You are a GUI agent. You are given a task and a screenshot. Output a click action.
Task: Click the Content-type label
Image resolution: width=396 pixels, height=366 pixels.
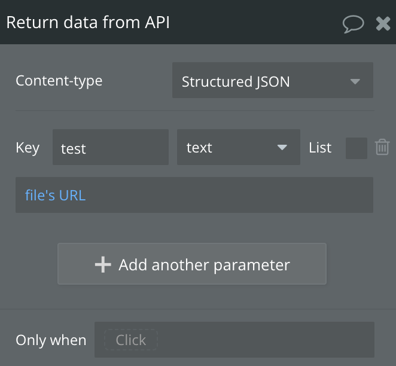59,81
